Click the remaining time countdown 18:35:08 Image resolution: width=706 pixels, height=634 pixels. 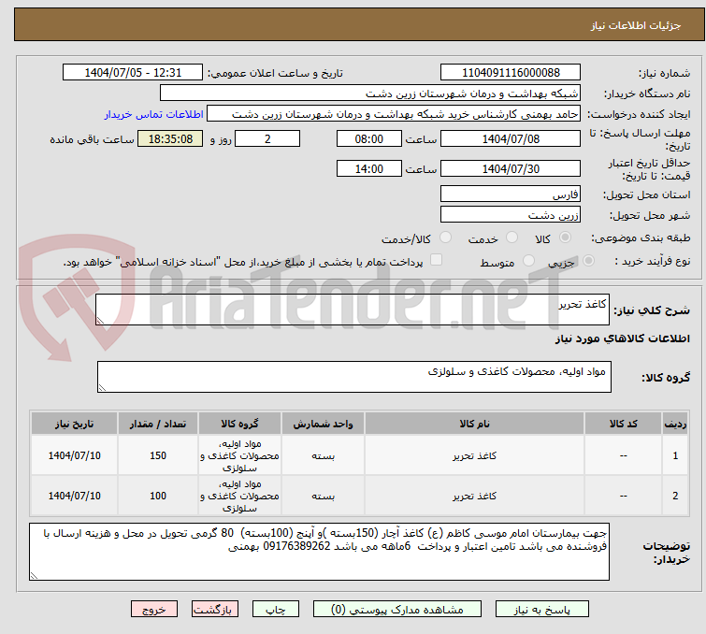pos(170,138)
